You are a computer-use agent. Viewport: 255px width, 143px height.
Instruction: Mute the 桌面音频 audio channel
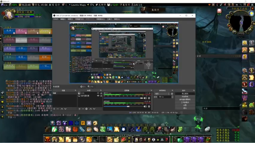point(145,106)
